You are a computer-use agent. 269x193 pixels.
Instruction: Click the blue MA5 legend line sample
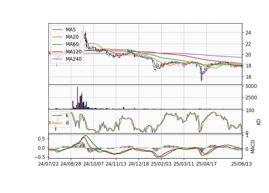57,30
